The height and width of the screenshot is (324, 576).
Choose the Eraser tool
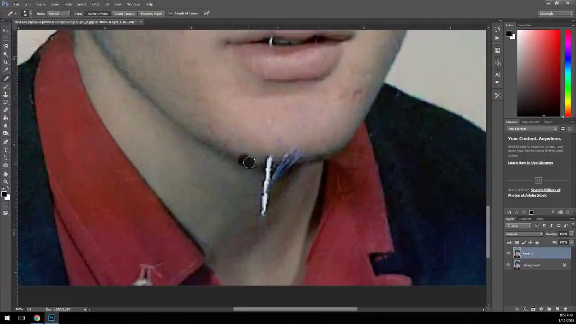(x=6, y=110)
